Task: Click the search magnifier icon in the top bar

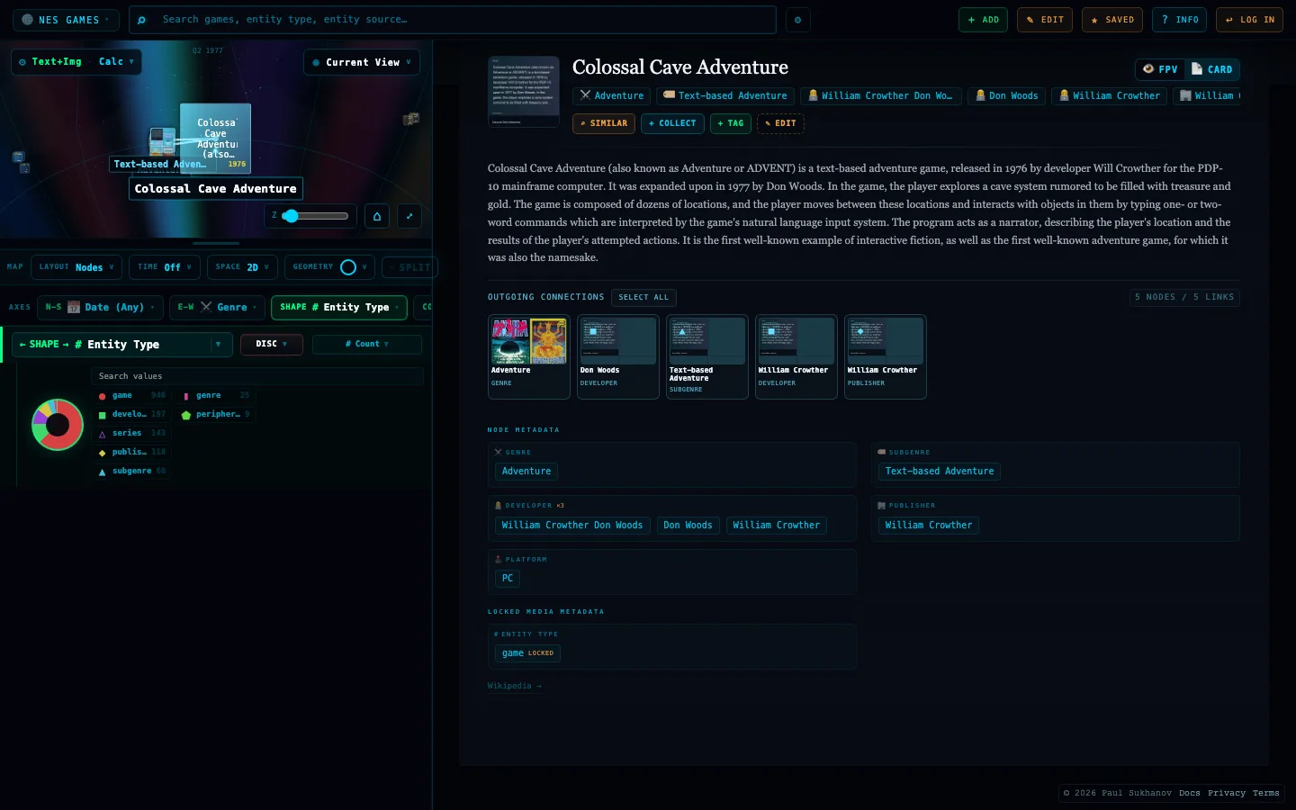Action: pos(141,20)
